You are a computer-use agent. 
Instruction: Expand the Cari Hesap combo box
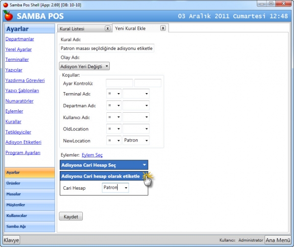coord(126,188)
